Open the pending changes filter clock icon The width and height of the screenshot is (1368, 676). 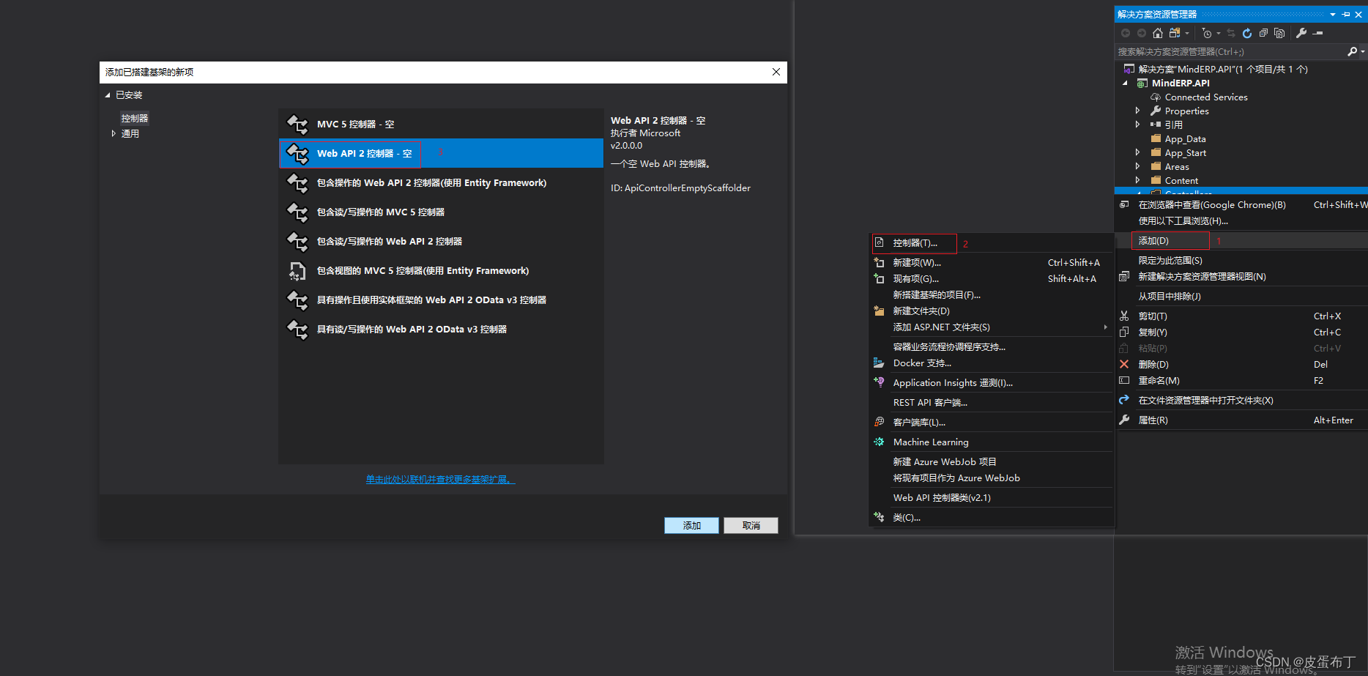pos(1207,33)
